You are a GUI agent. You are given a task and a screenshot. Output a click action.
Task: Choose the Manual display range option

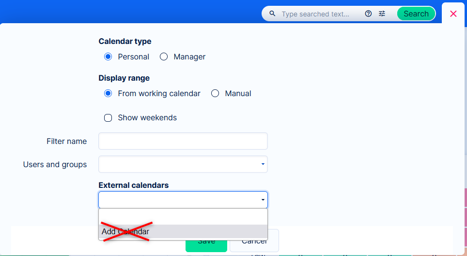click(x=215, y=94)
